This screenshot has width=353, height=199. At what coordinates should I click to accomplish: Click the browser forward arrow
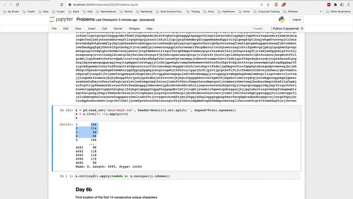click(x=10, y=4)
